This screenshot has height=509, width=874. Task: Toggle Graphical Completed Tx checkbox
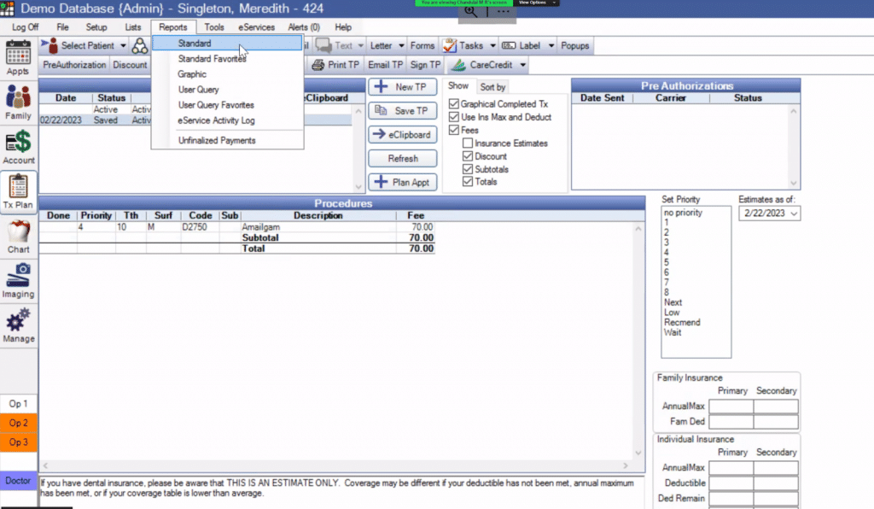[x=454, y=103]
